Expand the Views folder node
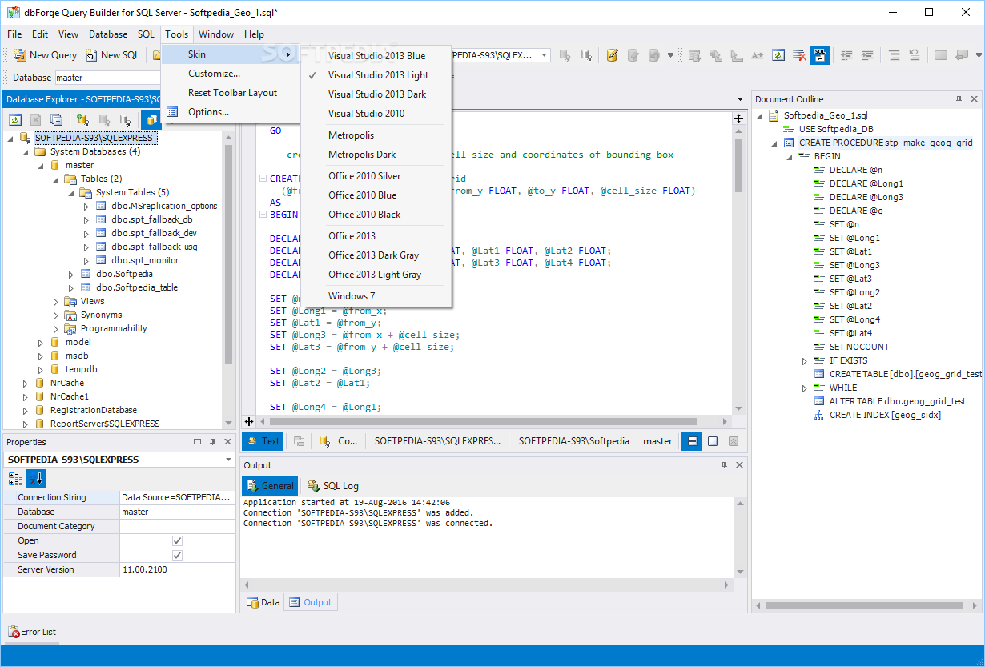Image resolution: width=985 pixels, height=667 pixels. 56,301
